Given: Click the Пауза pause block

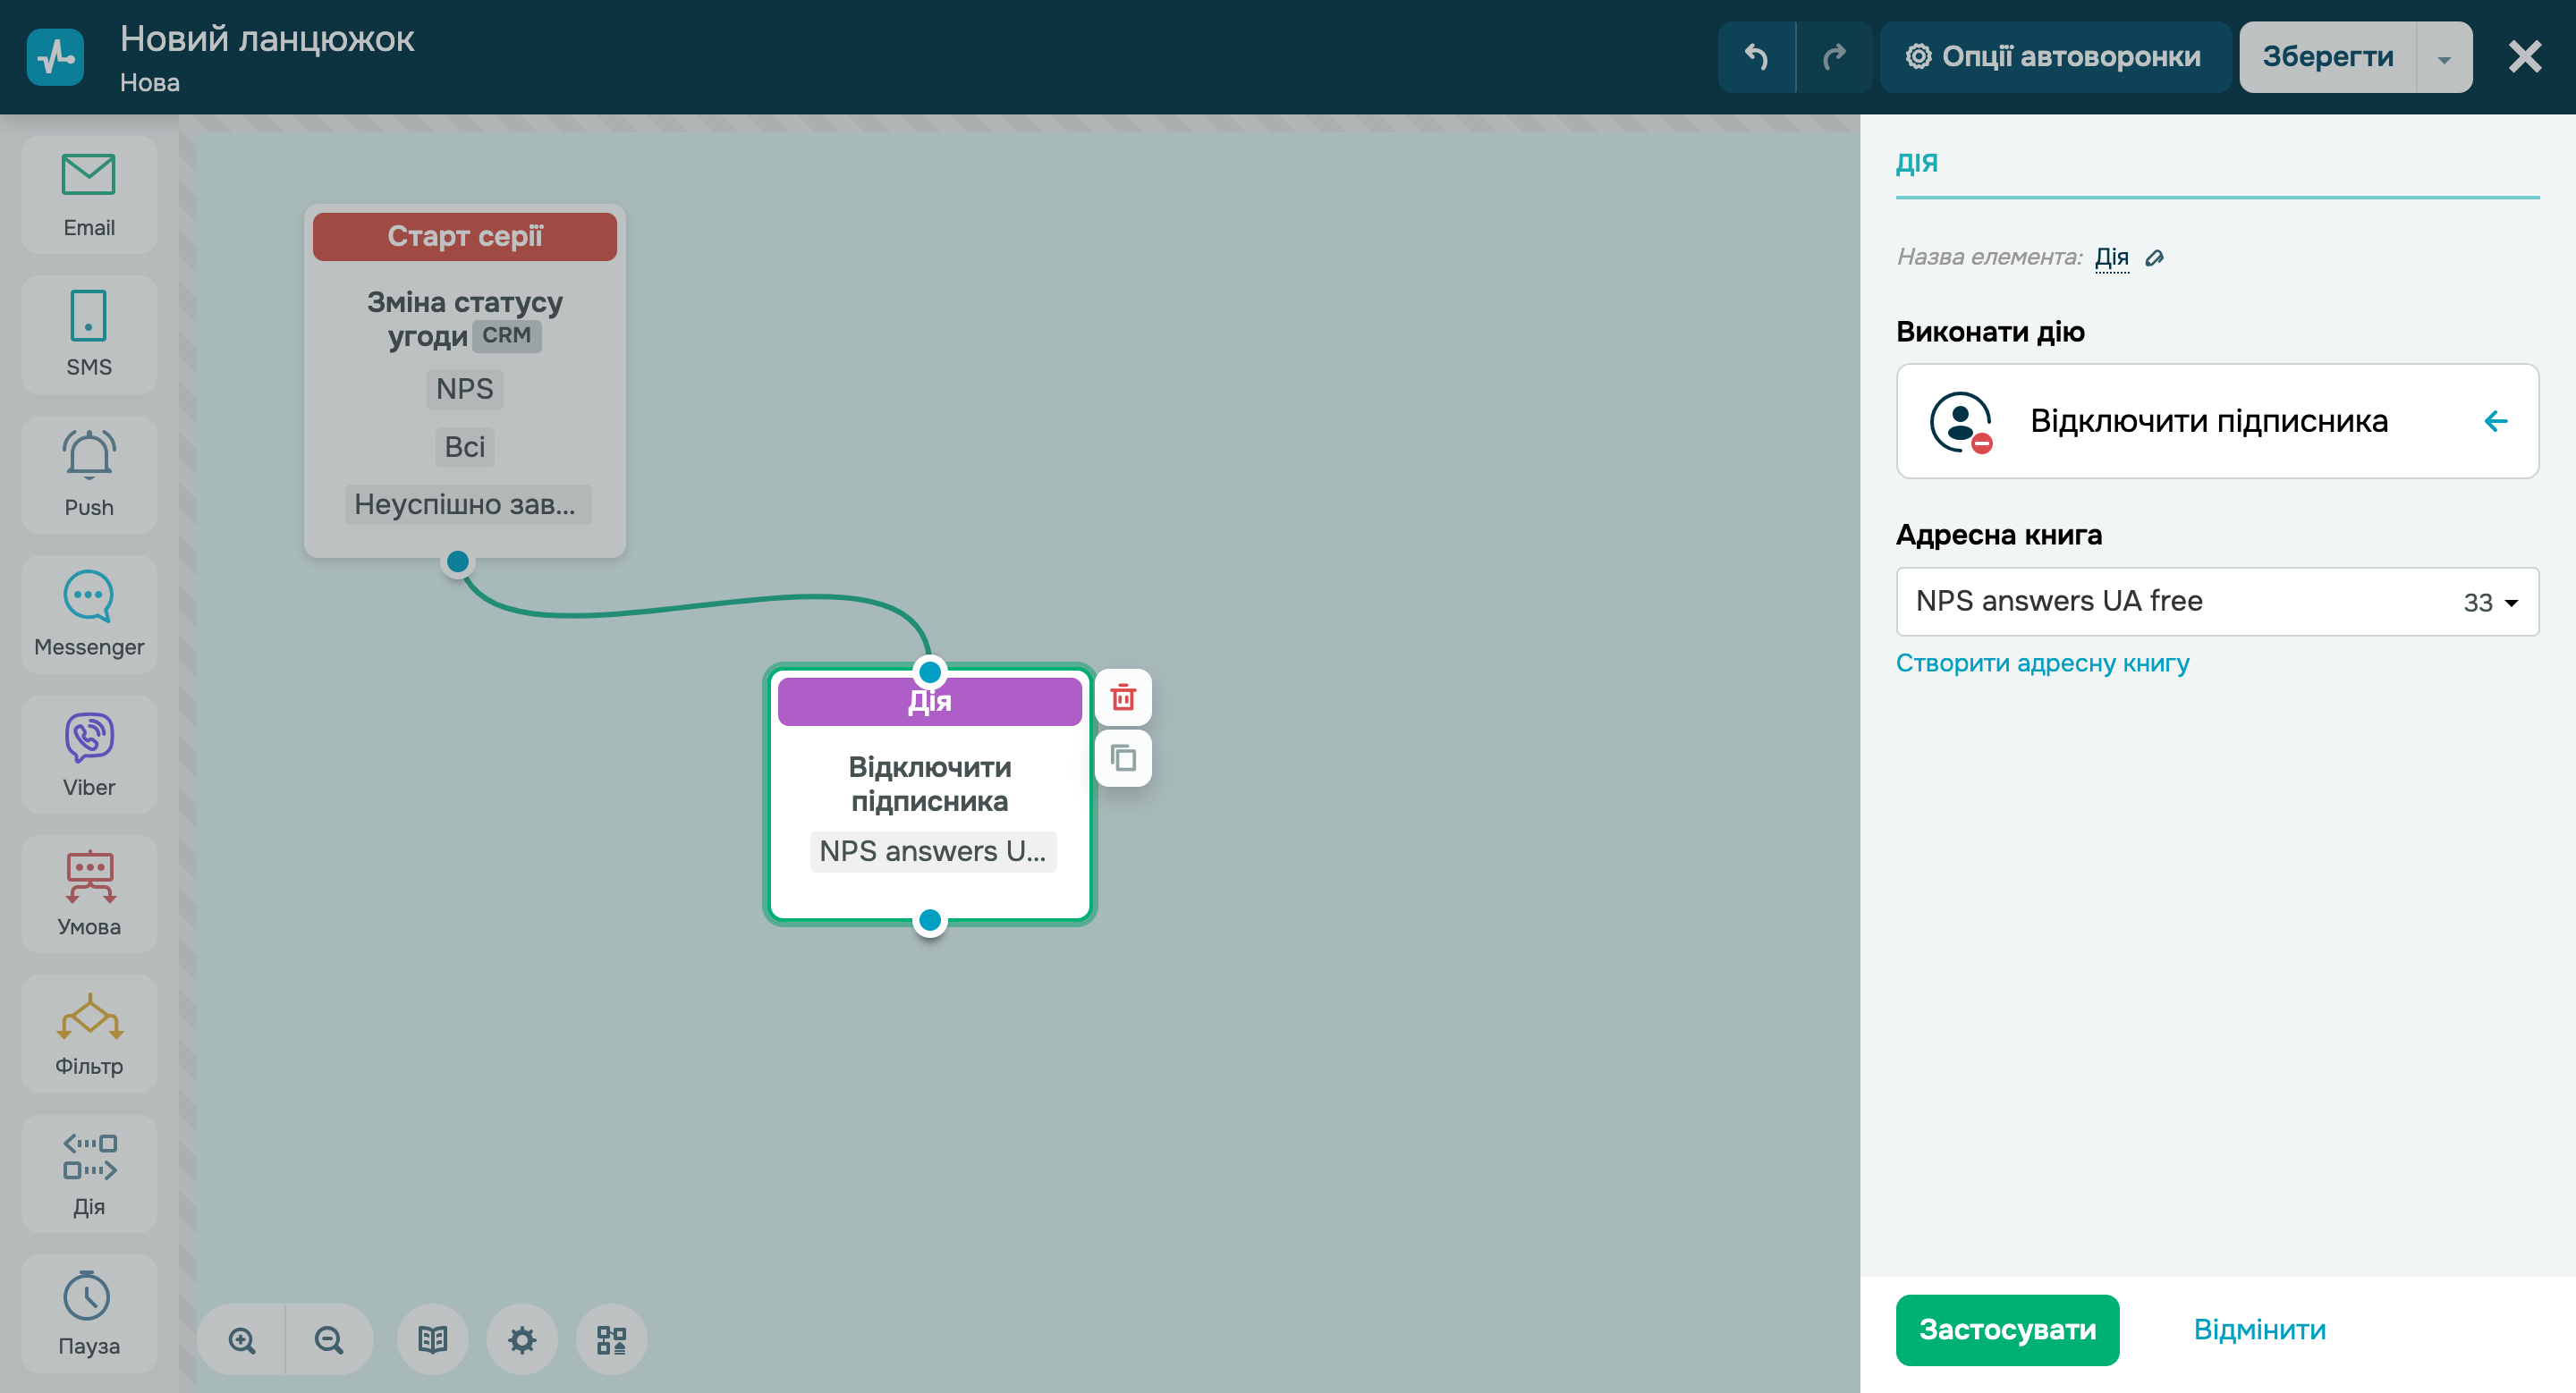Looking at the screenshot, I should coord(89,1313).
